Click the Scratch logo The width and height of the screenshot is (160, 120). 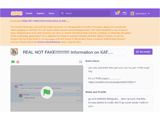(17, 13)
